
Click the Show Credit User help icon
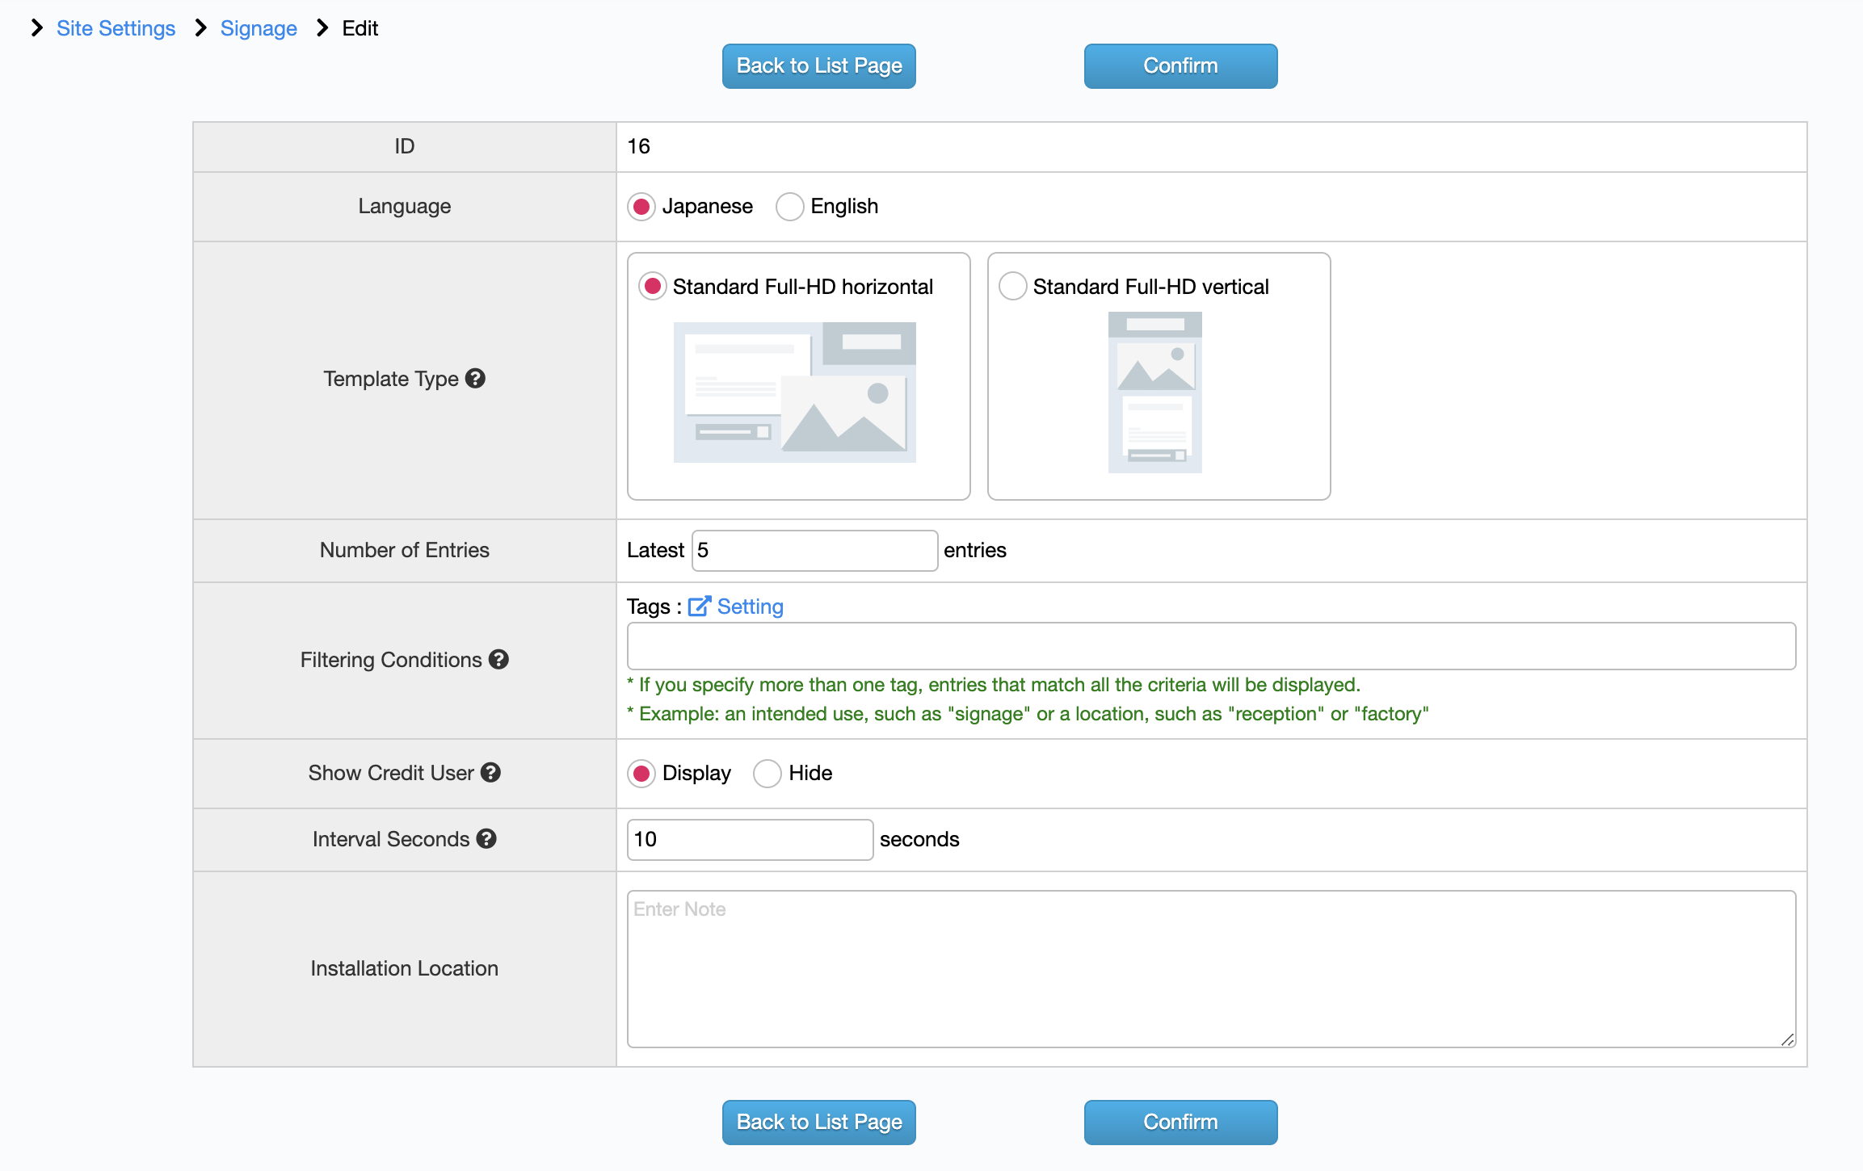pyautogui.click(x=491, y=773)
